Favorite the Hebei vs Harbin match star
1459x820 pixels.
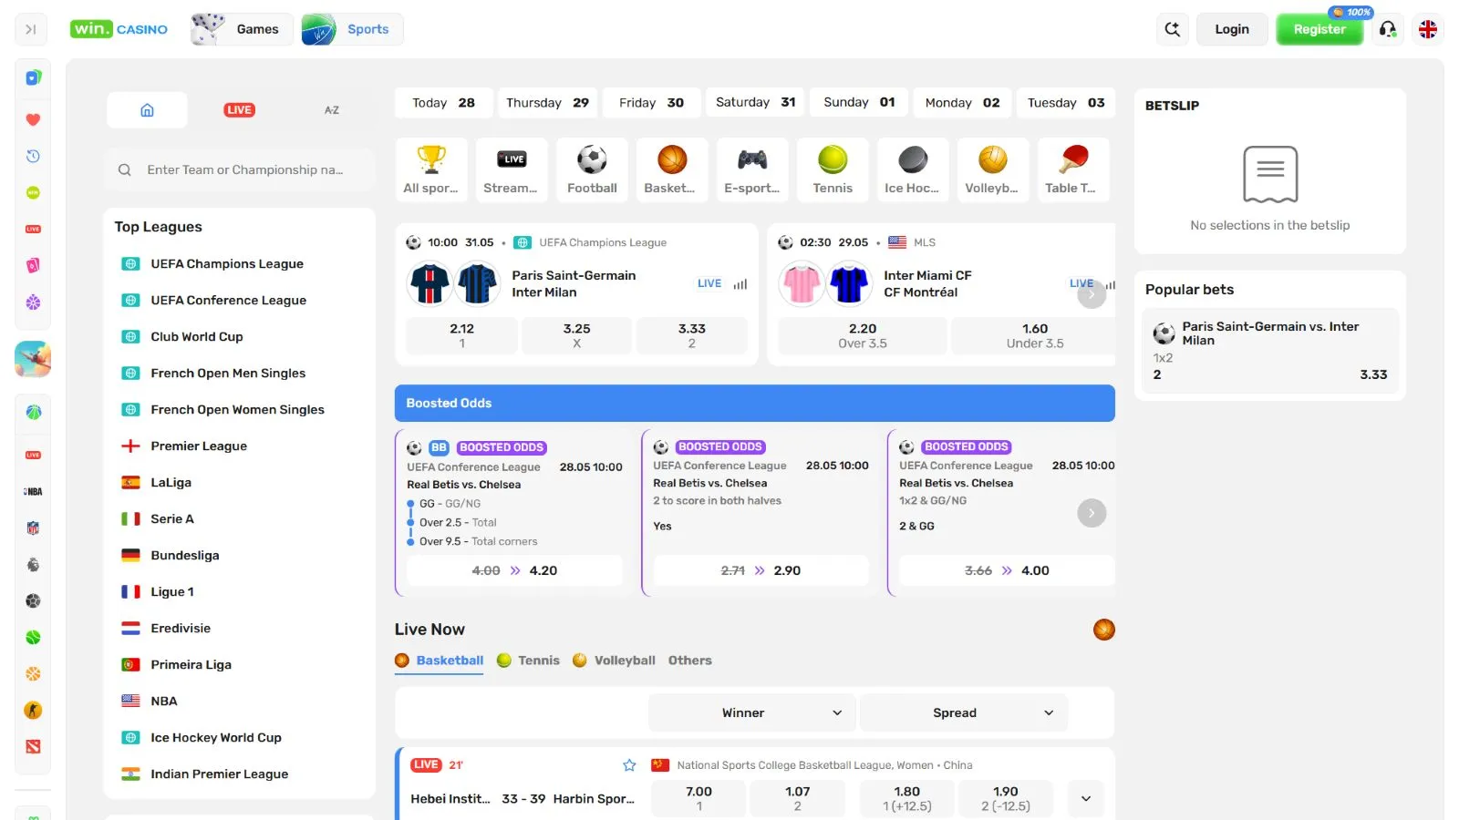tap(629, 765)
